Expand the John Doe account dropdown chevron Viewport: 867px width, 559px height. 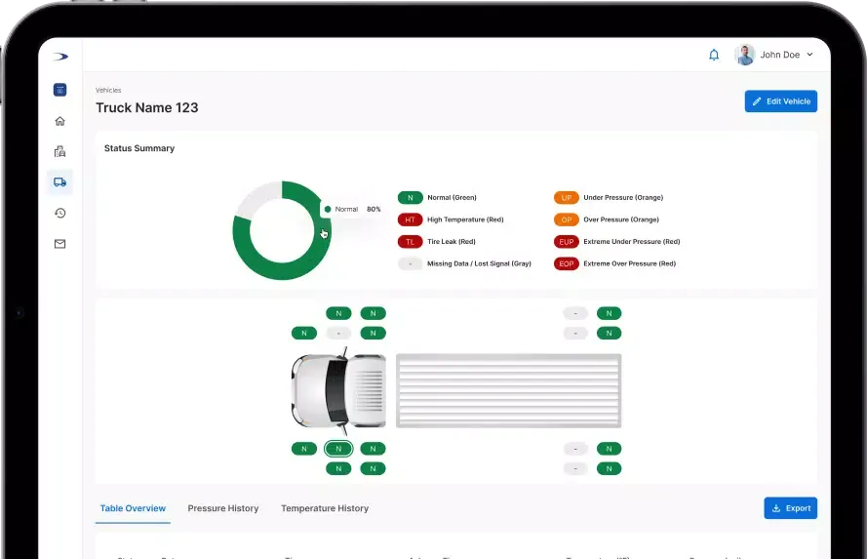(x=809, y=56)
